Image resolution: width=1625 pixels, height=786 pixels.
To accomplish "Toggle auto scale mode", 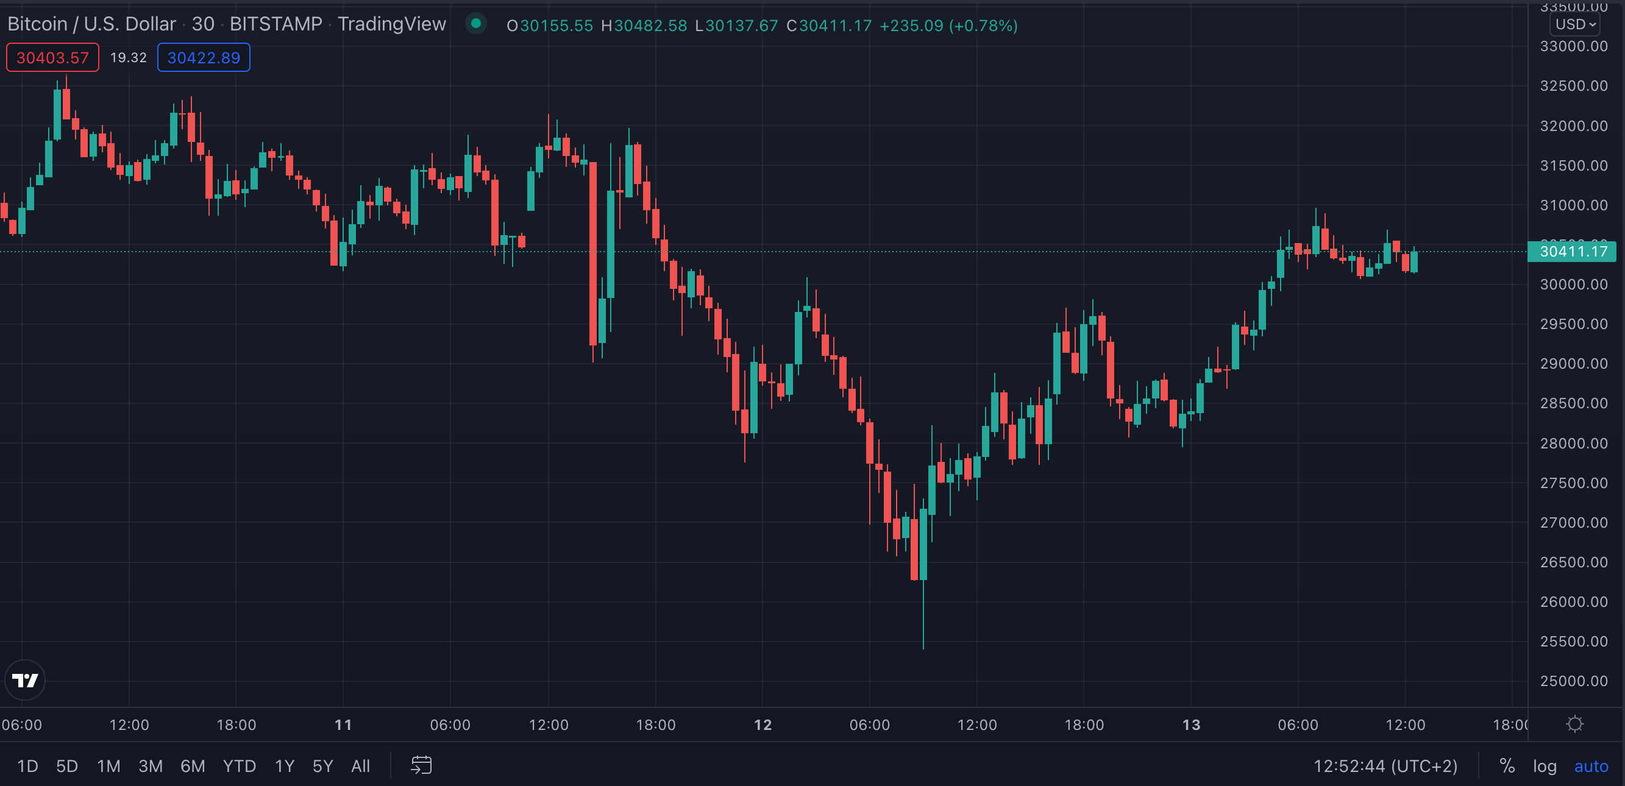I will click(1590, 766).
